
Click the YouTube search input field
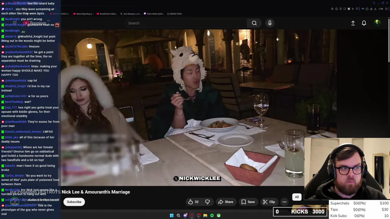(x=186, y=23)
